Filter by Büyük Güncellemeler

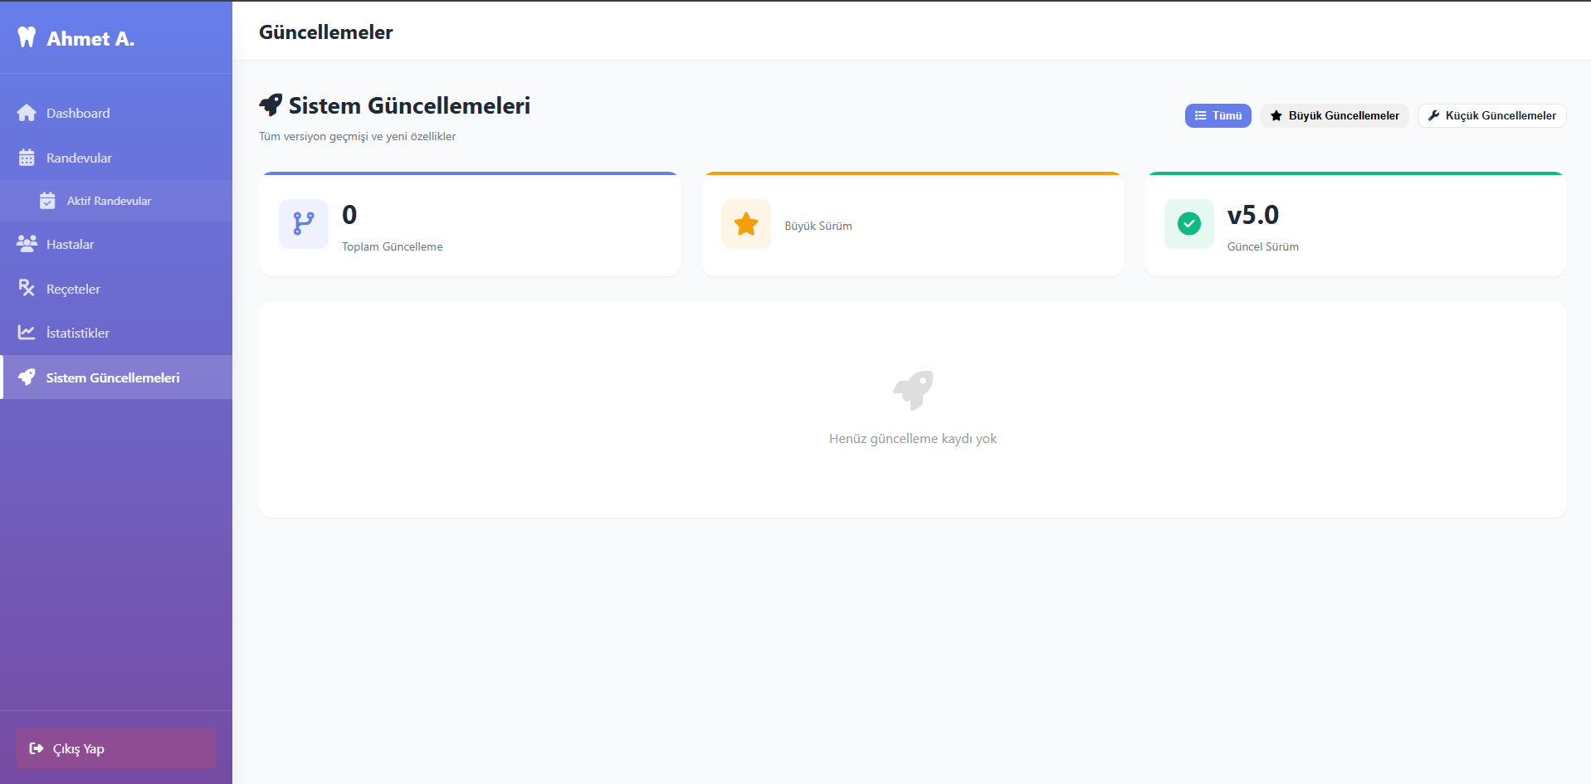coord(1334,116)
